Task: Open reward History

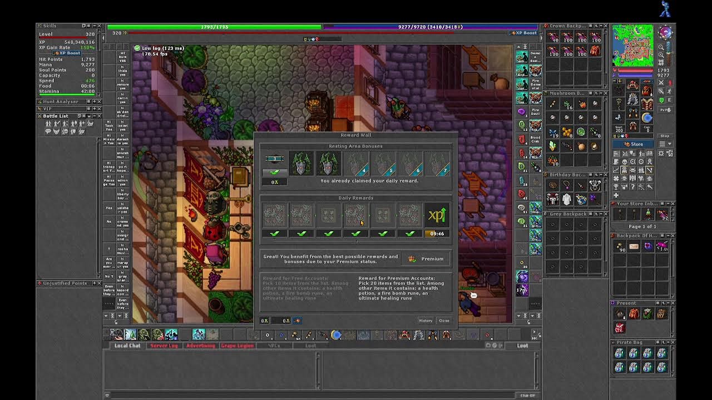Action: (426, 321)
